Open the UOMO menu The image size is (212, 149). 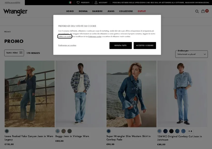click(x=70, y=11)
